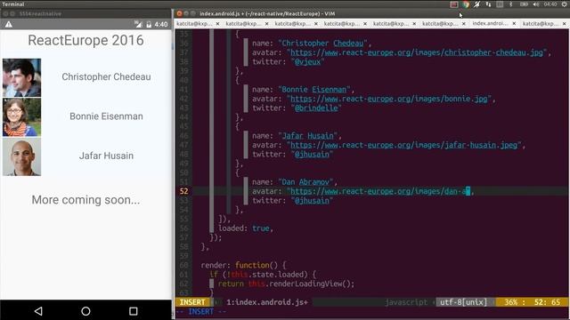Click the red indicator icon in top panel
The width and height of the screenshot is (570, 320).
pyautogui.click(x=453, y=4)
